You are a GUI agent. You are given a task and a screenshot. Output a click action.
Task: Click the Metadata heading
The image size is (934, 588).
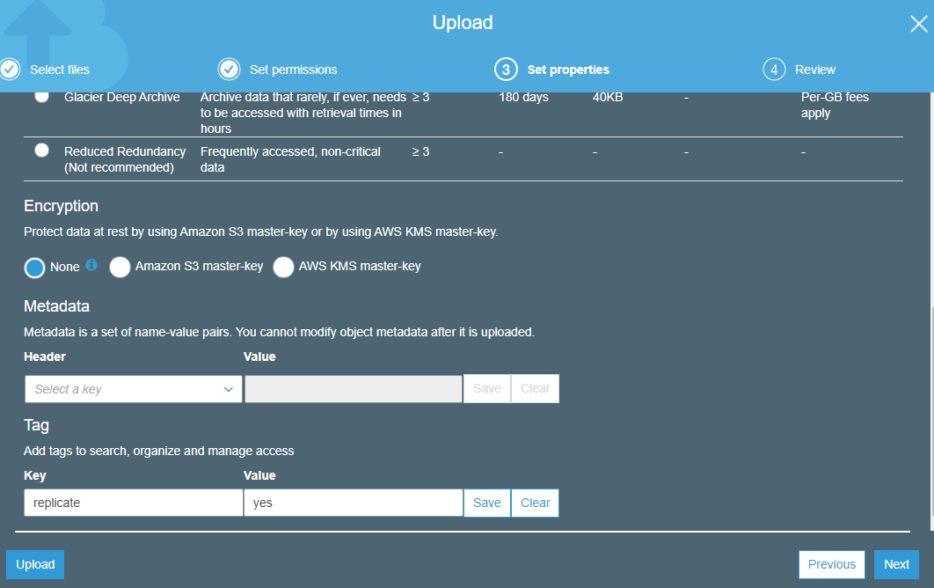pos(56,306)
